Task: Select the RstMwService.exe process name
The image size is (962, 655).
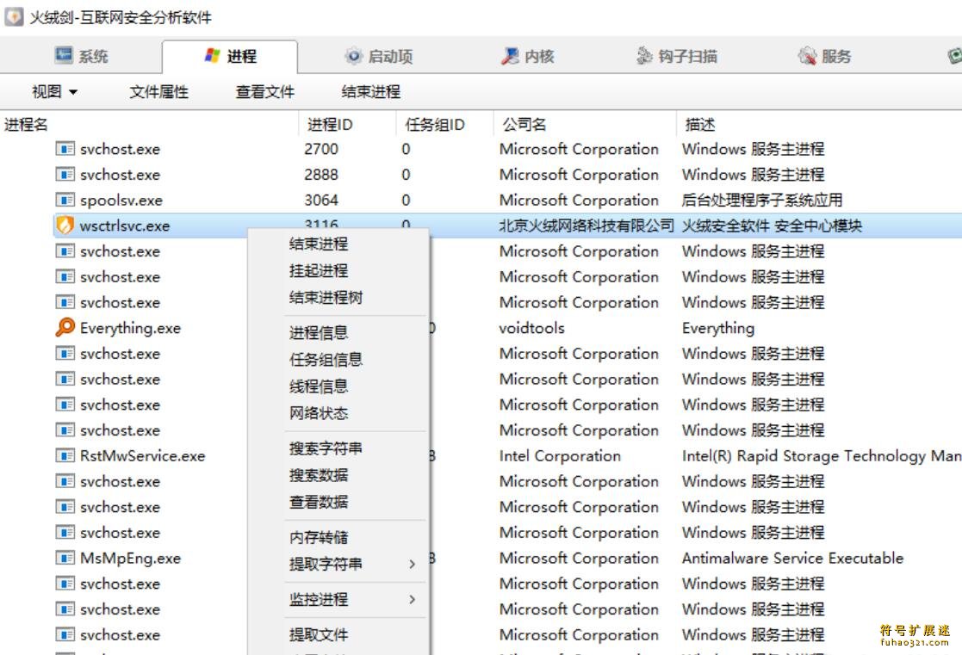Action: 142,456
